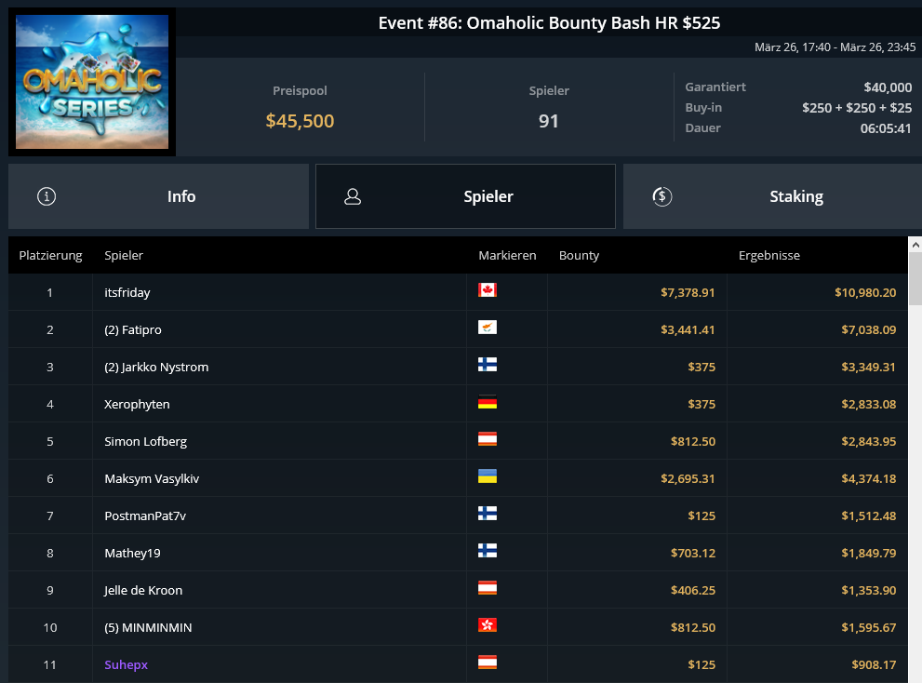Click Finland flag for PostmanPat7v
Image resolution: width=922 pixels, height=683 pixels.
coord(488,514)
